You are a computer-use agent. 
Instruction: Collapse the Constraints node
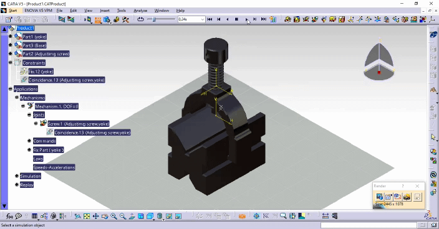(x=11, y=63)
